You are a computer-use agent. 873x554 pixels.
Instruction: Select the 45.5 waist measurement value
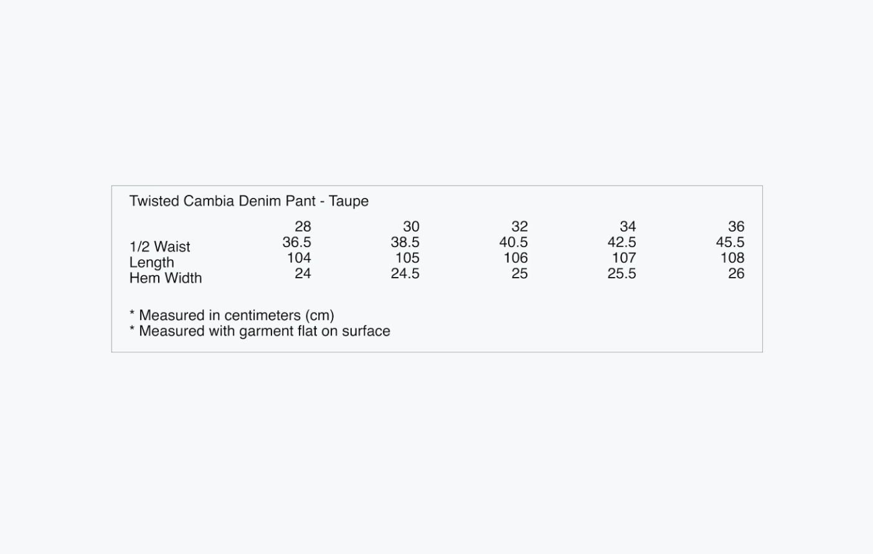pyautogui.click(x=730, y=242)
